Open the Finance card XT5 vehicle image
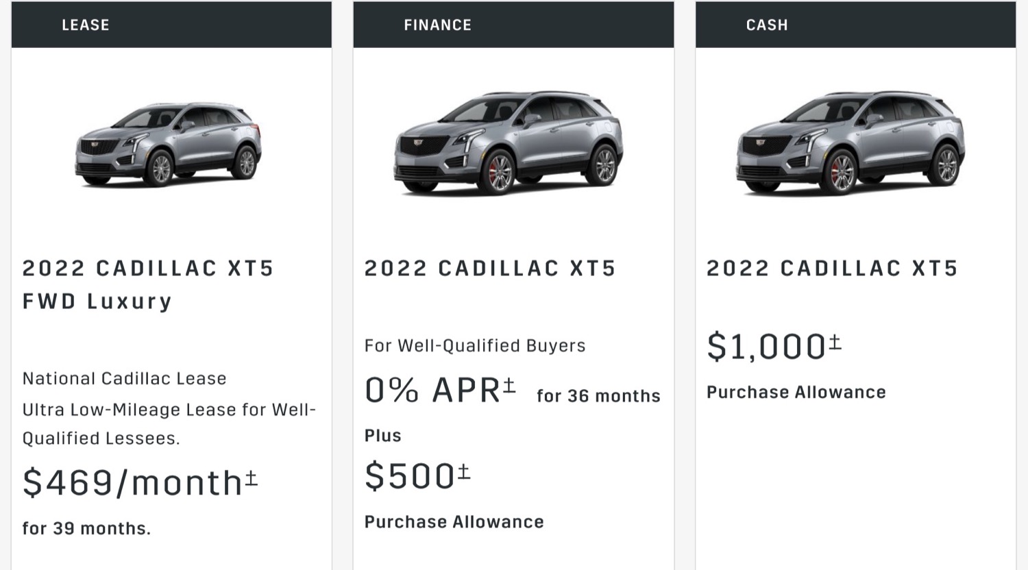The width and height of the screenshot is (1028, 570). click(509, 142)
